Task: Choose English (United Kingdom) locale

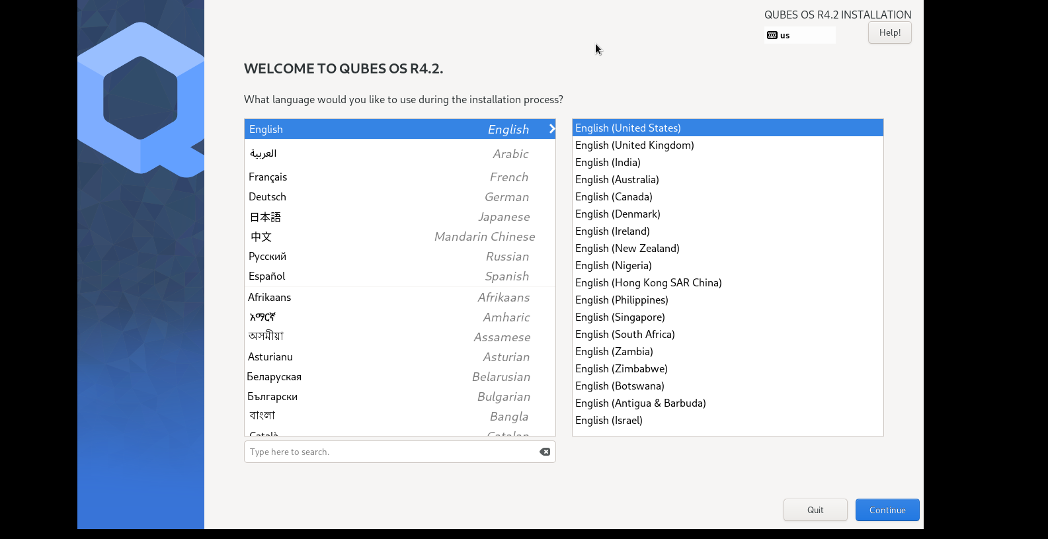Action: point(728,145)
